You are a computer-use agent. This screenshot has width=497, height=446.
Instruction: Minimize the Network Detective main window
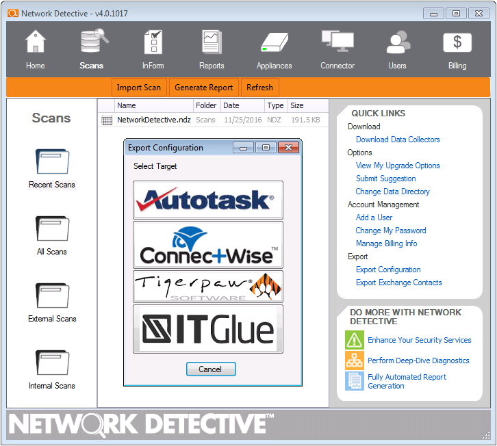(433, 14)
